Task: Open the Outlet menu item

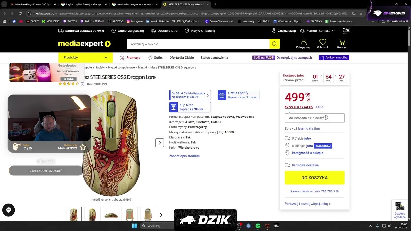Action: pos(155,58)
